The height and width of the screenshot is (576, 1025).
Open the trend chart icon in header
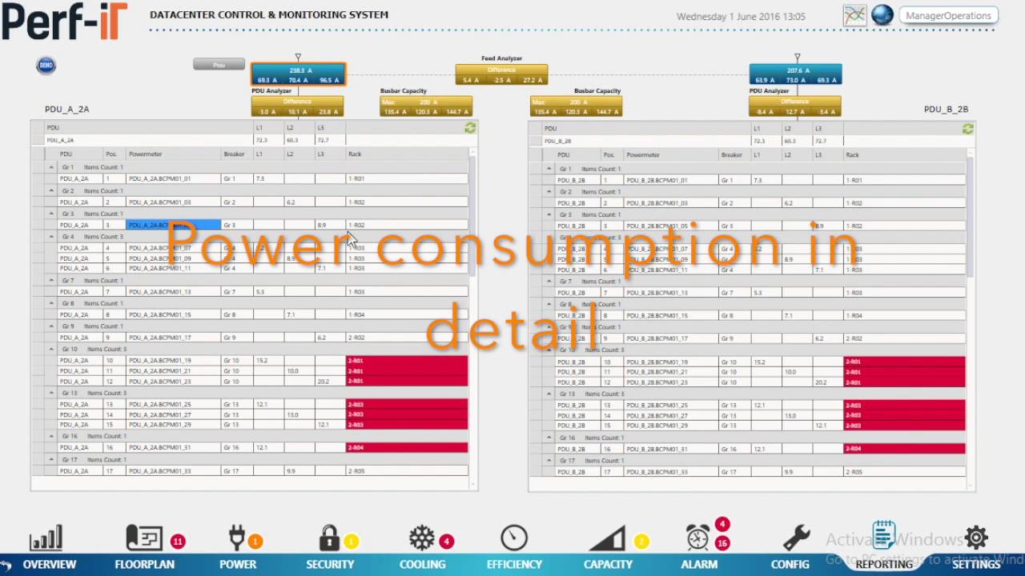coord(854,15)
